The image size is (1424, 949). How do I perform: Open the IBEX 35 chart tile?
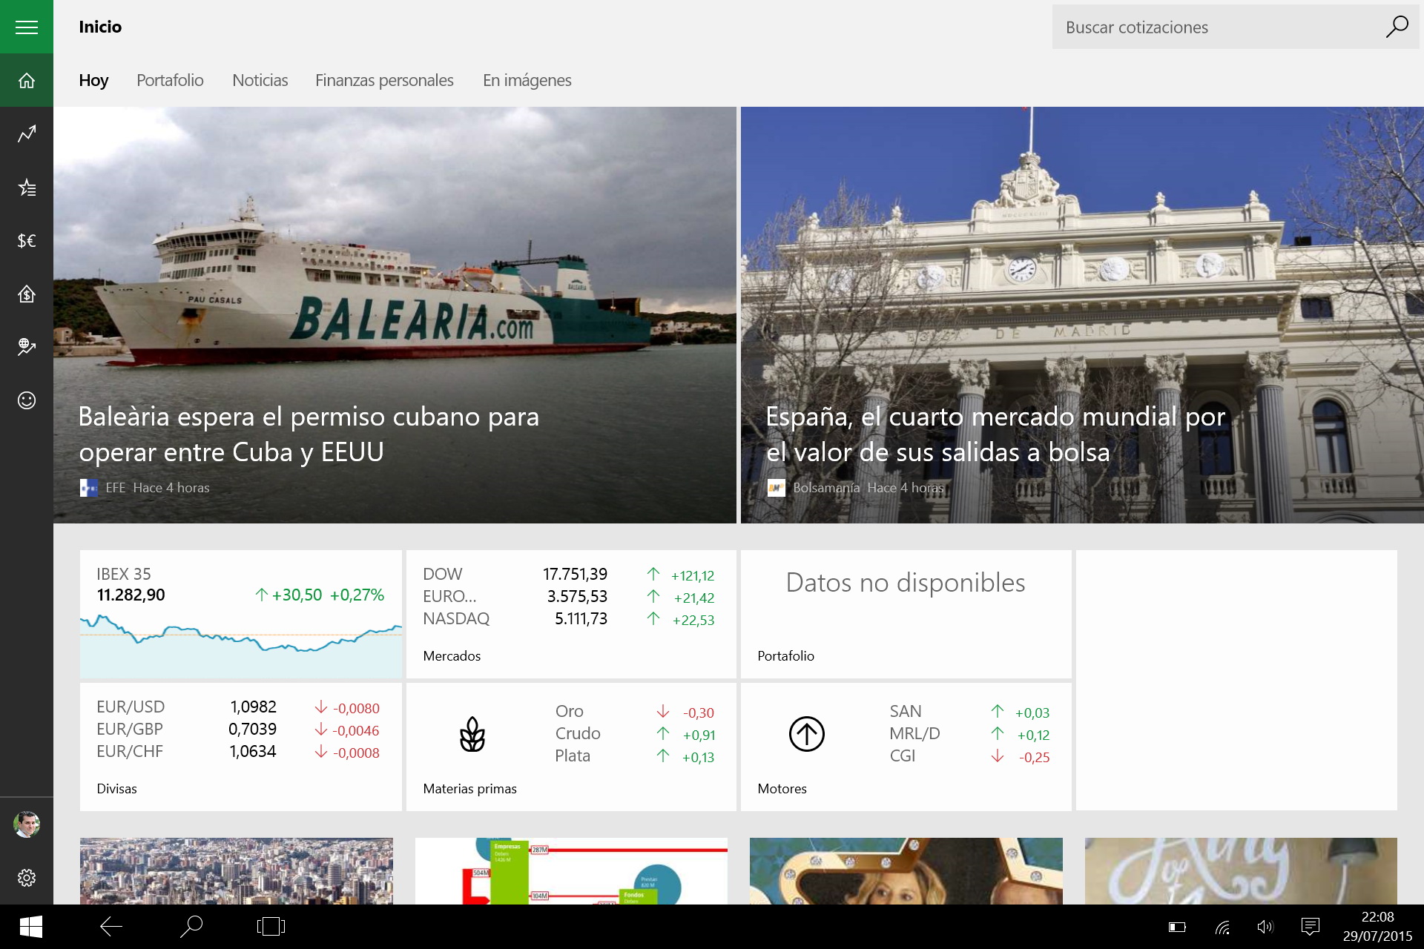click(240, 614)
